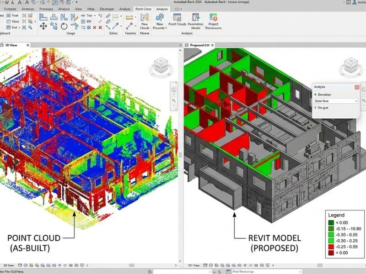
Task: Open the Point Clouds analysis tool
Action: tap(177, 20)
